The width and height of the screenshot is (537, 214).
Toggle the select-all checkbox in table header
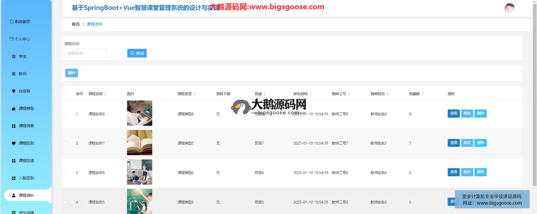65,94
